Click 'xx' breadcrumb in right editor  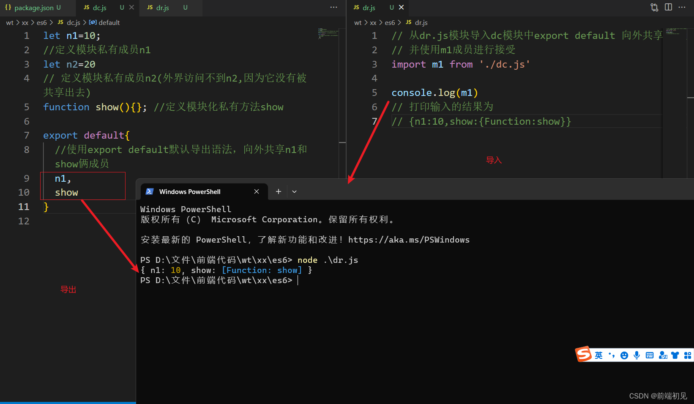click(x=373, y=23)
